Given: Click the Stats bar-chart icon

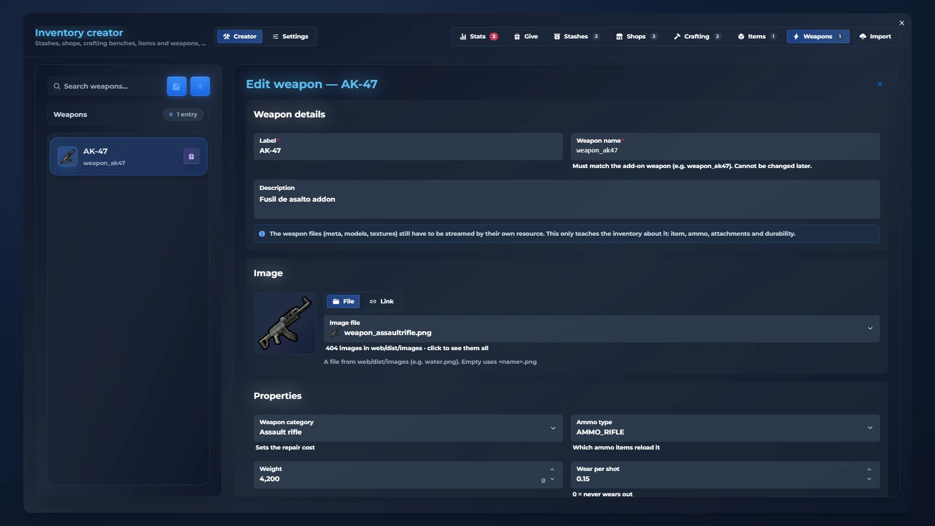Looking at the screenshot, I should pos(463,37).
